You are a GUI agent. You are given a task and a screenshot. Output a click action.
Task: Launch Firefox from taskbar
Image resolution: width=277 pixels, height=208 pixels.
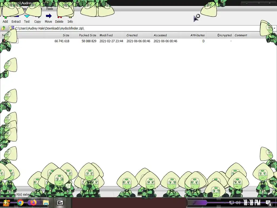point(33,202)
